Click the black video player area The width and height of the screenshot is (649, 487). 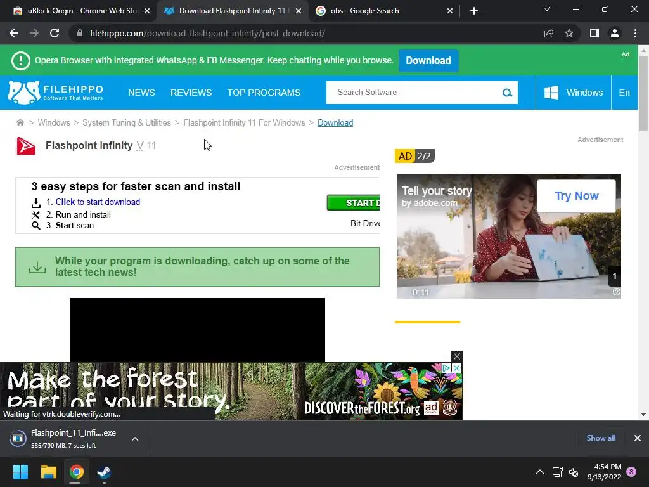[197, 330]
